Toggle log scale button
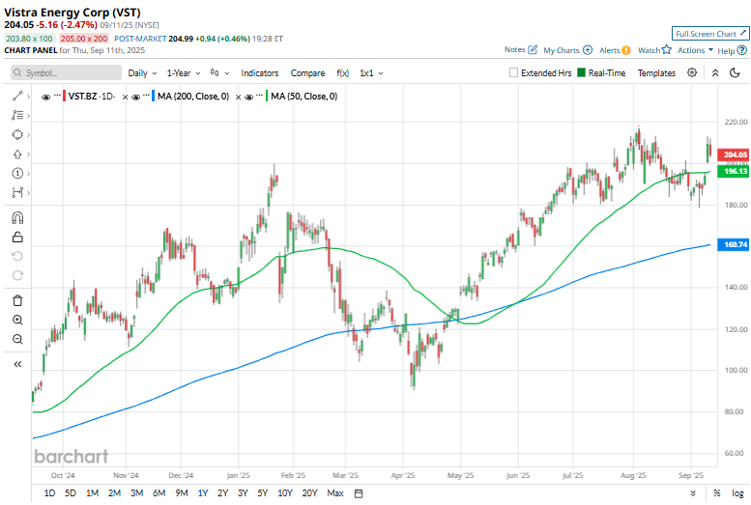The height and width of the screenshot is (505, 751). [x=737, y=493]
